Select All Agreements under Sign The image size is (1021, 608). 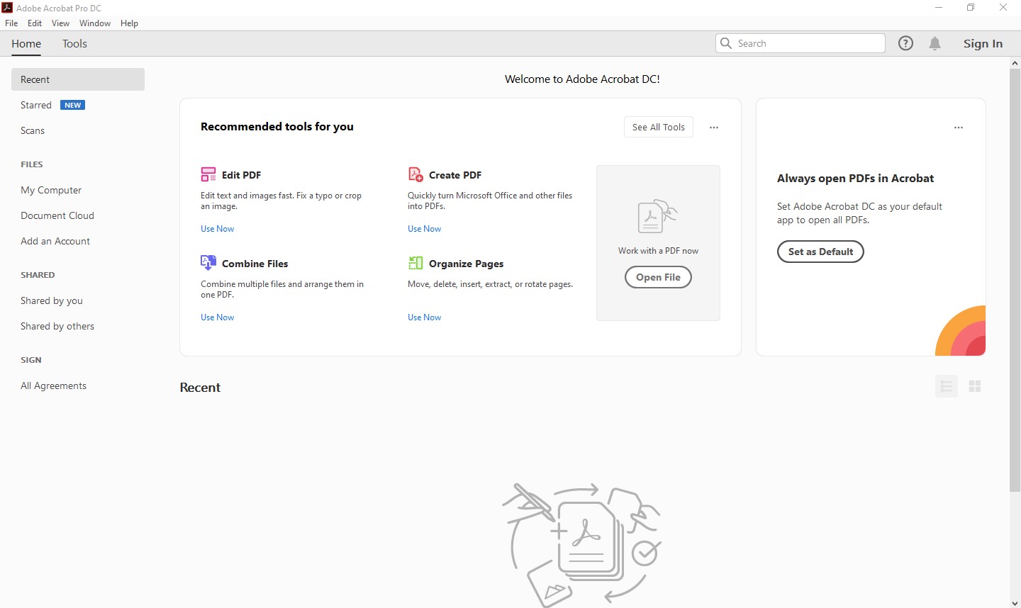[x=54, y=385]
